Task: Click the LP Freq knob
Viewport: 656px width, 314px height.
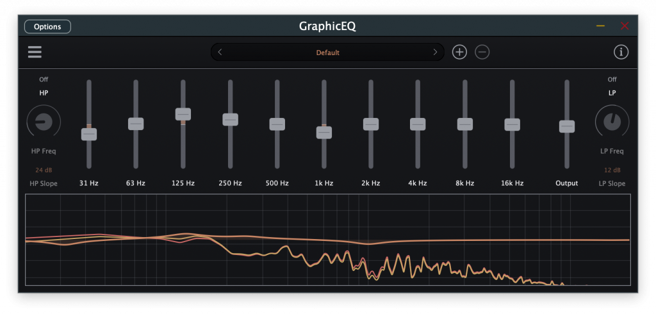Action: pos(612,122)
